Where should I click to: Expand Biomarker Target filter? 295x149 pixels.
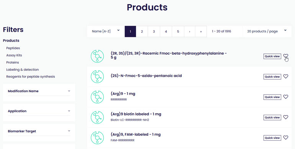[x=39, y=131]
